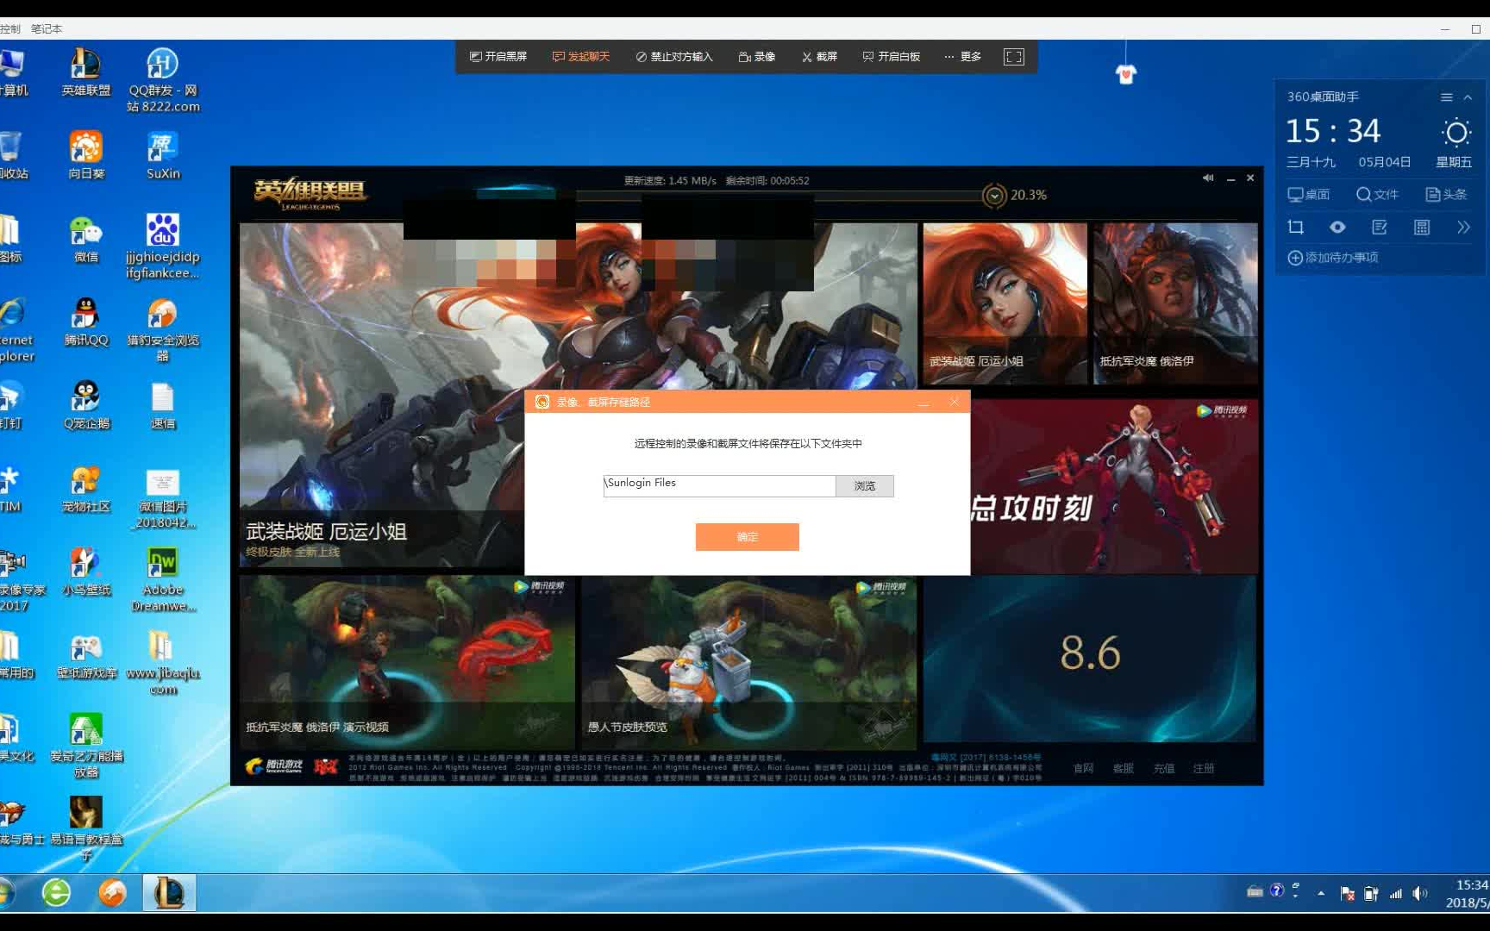
Task: Open the 抵抗军炎魔 俄洛伊 thumbnail
Action: [1175, 303]
